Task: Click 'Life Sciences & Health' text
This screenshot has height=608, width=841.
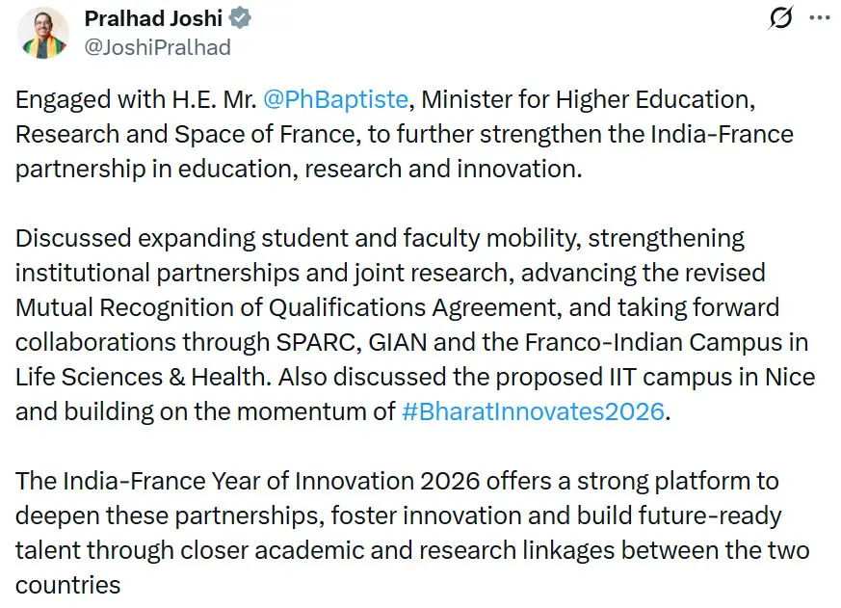Action: tap(141, 377)
